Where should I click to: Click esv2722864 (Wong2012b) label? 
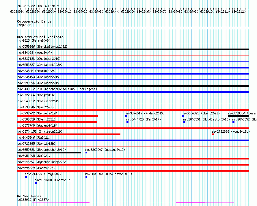(36, 95)
